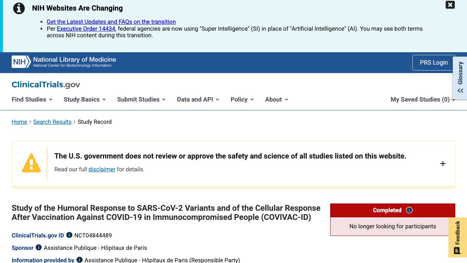Click the 'No longer looking for participants' text
Viewport: 467px width, 263px height.
click(x=393, y=226)
